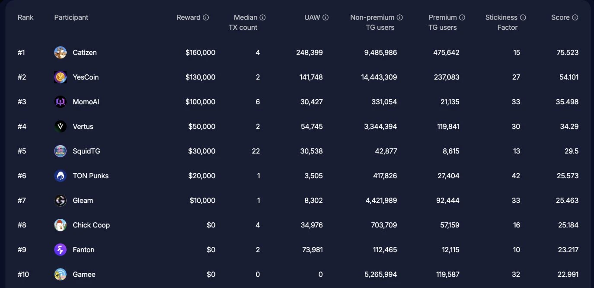Screen dimensions: 594x288
Task: Click the MomoAI logo icon
Action: (x=60, y=102)
